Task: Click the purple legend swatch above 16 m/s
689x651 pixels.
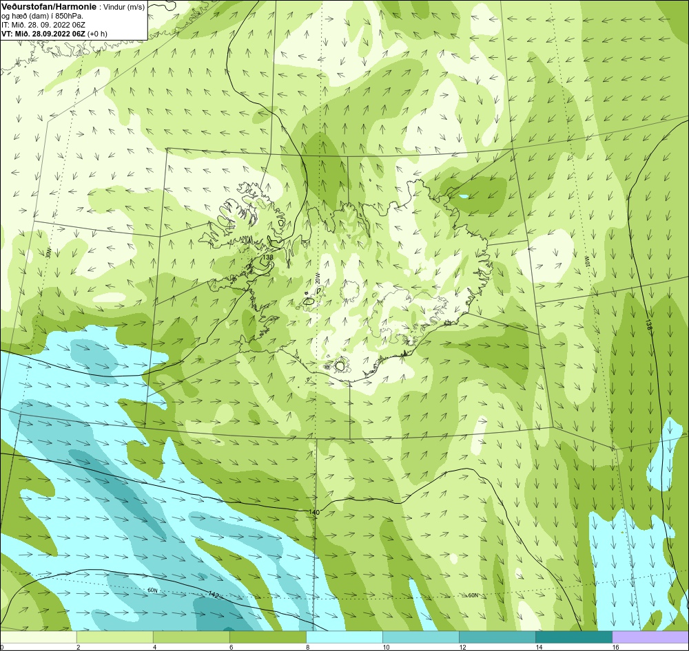Action: click(650, 637)
